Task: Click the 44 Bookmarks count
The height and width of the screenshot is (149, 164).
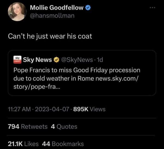Action: (x=63, y=144)
